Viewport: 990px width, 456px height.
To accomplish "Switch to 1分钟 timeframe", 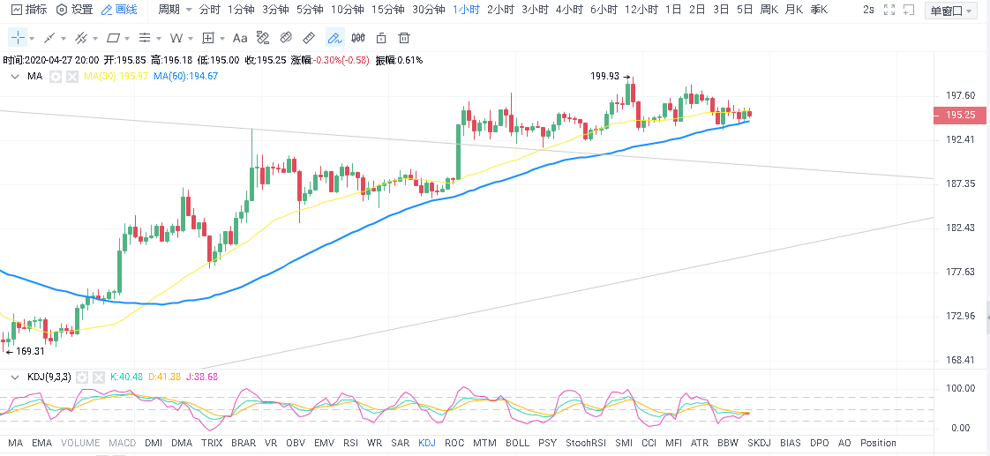I will (242, 10).
